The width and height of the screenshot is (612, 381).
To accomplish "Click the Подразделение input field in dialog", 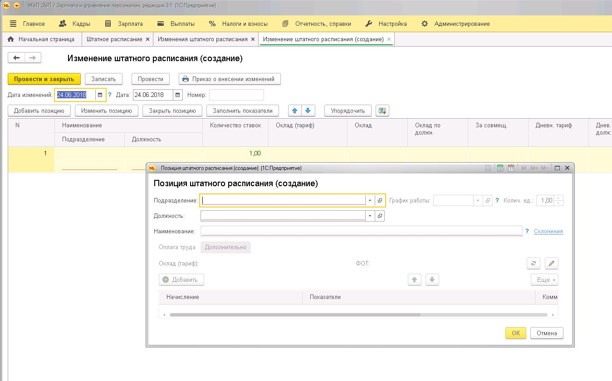I will [x=283, y=200].
